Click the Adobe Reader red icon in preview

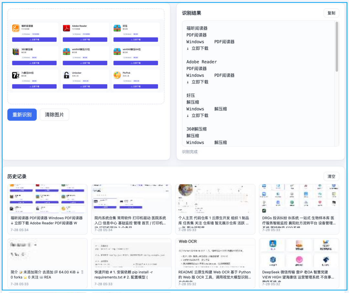66,28
